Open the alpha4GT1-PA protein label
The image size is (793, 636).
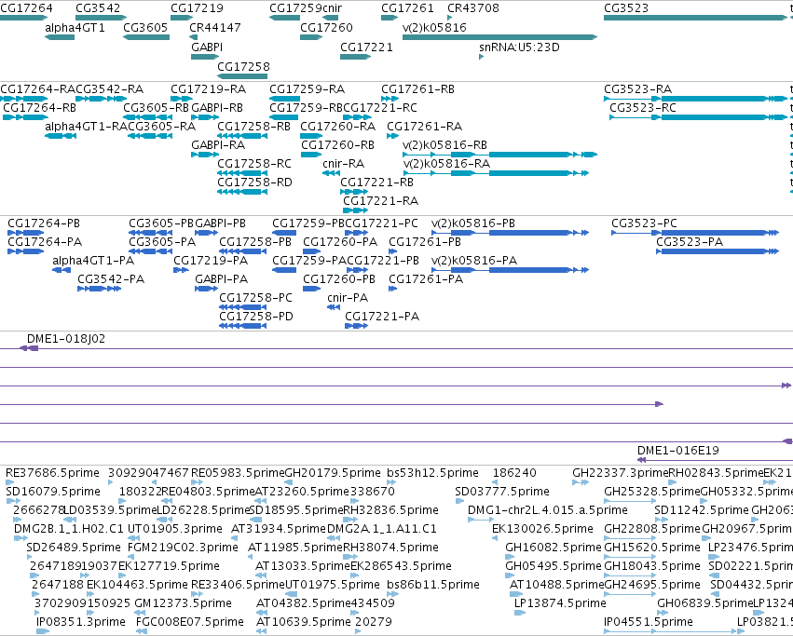pyautogui.click(x=93, y=261)
